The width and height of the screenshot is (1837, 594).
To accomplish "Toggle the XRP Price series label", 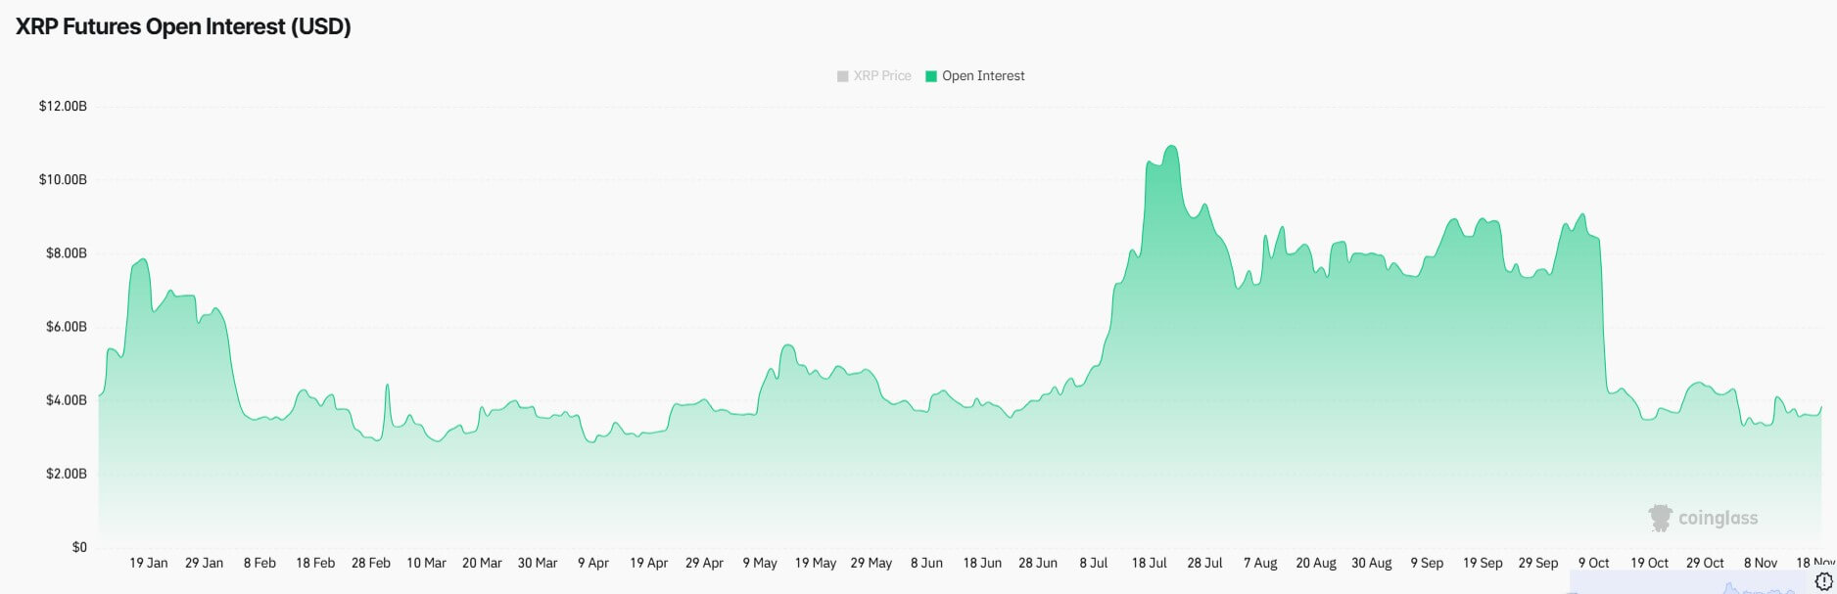I will pyautogui.click(x=881, y=76).
